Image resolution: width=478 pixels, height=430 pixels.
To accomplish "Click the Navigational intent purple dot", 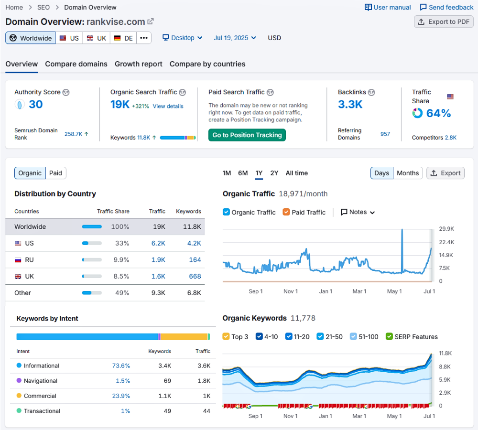I will coord(19,380).
